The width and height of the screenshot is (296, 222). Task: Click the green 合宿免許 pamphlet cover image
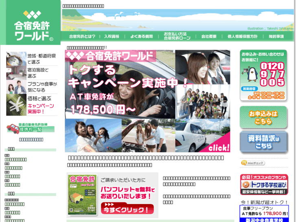click(82, 195)
